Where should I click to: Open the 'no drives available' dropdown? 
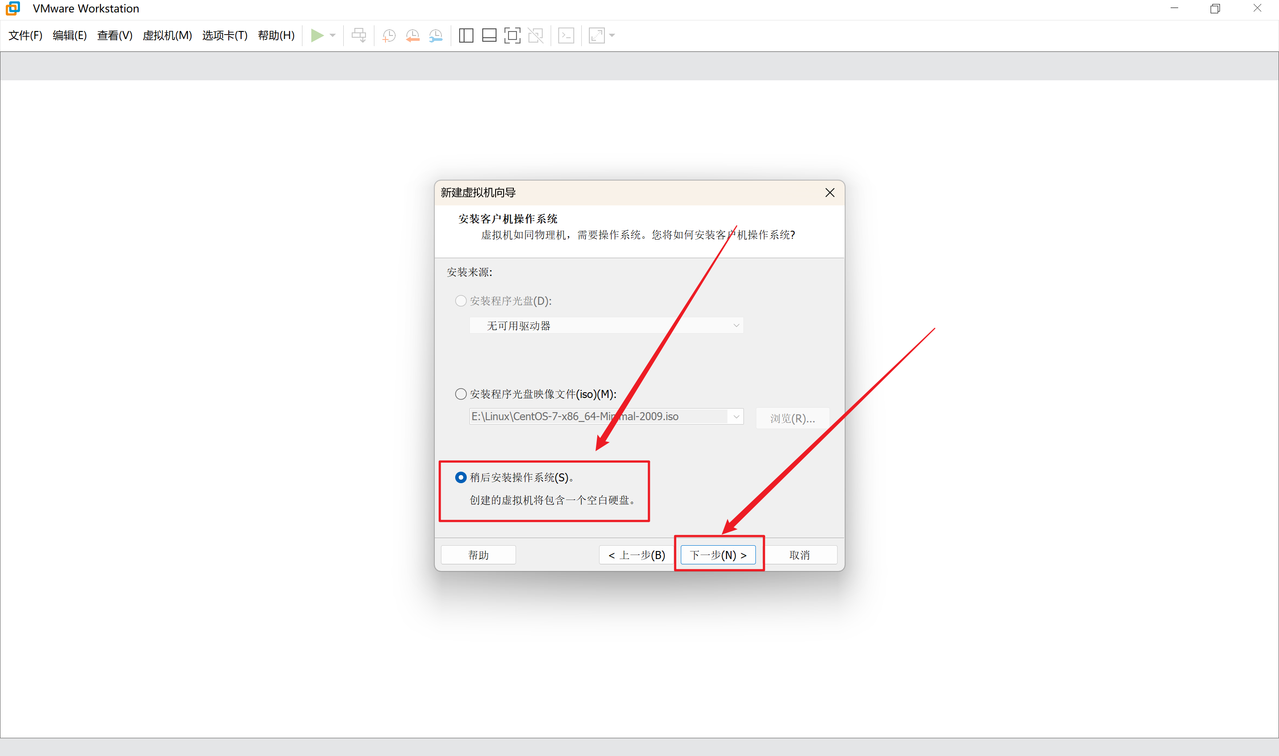click(x=736, y=325)
